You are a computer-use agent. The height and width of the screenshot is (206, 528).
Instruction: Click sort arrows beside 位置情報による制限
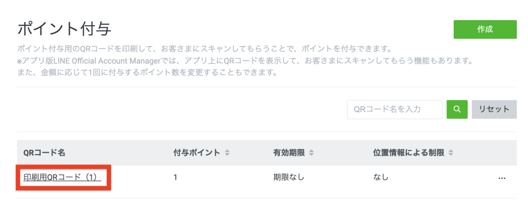point(451,153)
